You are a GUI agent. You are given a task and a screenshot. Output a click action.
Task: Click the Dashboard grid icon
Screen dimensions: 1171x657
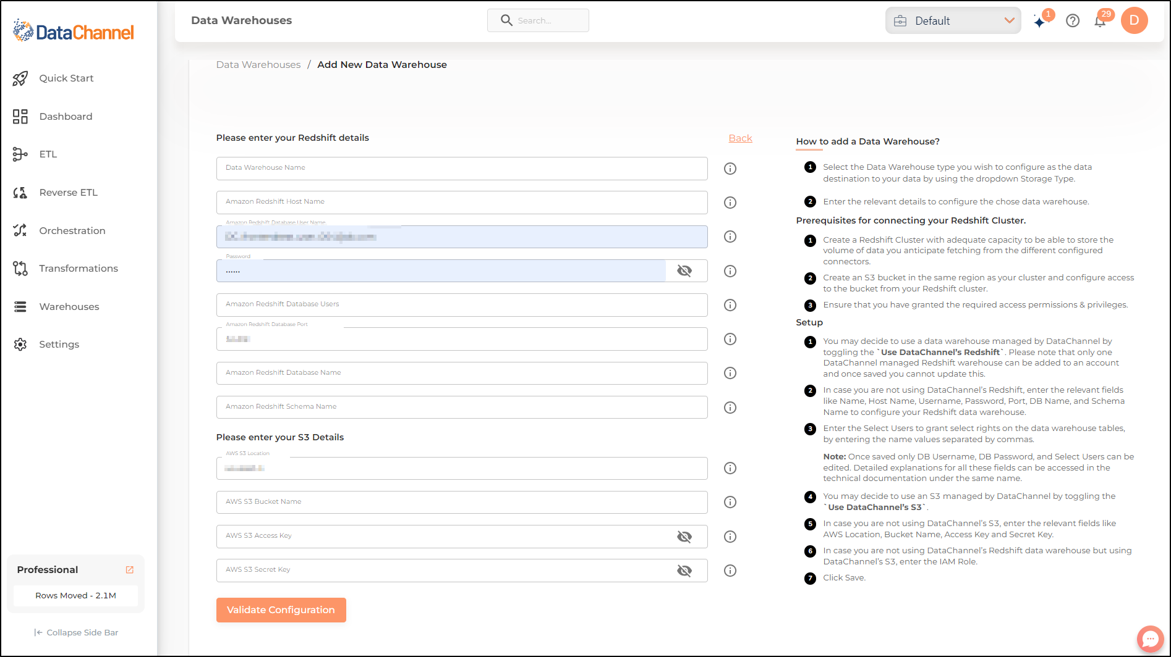point(20,117)
